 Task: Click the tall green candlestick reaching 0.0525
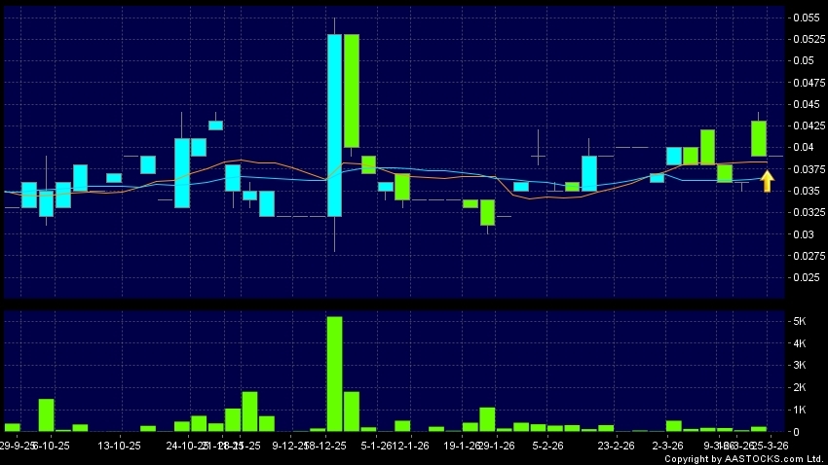pos(352,89)
